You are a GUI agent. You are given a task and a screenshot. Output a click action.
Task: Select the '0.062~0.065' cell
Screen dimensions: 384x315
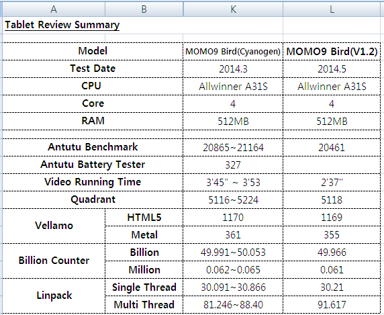click(233, 270)
